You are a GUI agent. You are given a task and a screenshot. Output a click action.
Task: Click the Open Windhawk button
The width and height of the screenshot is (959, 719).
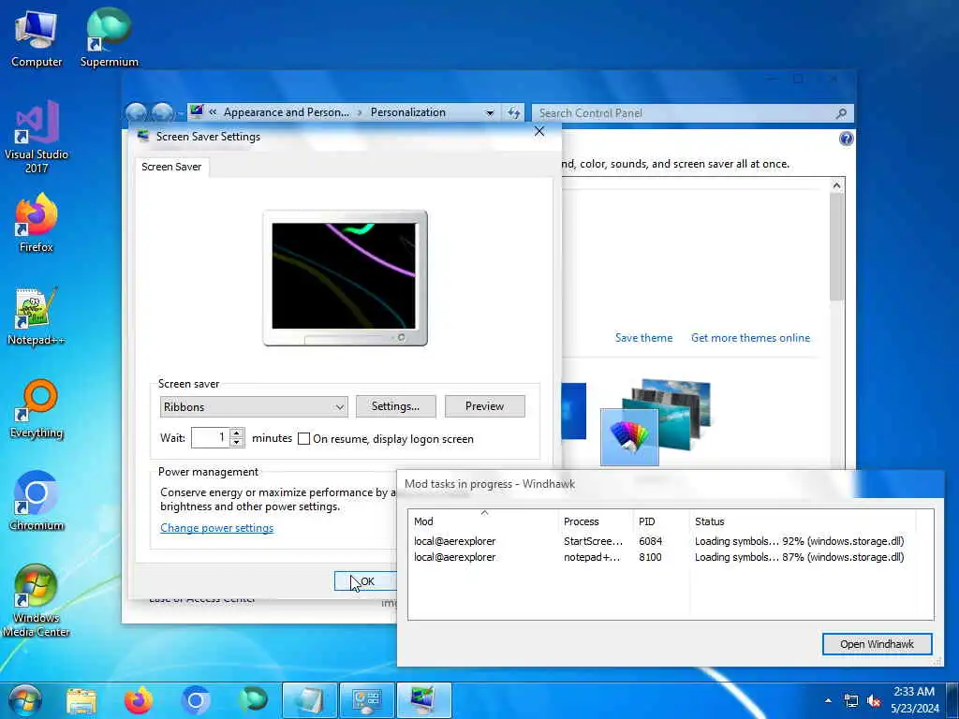click(877, 644)
